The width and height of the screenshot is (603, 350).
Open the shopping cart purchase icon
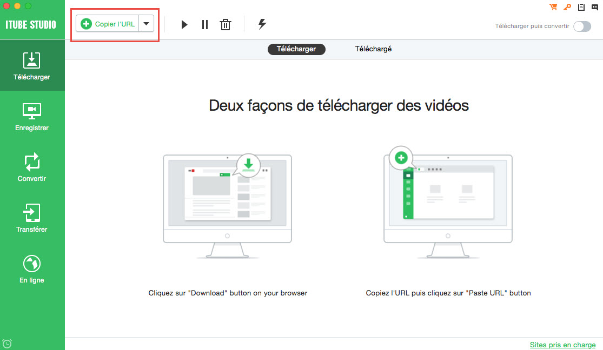coord(553,7)
